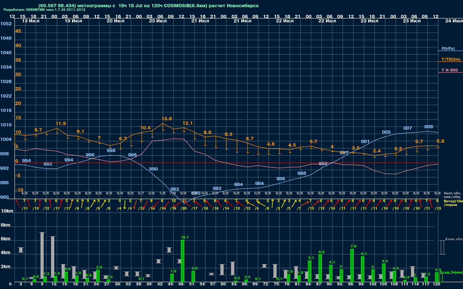Click the 'Осад,3ч(мм)' precipitation legend label
Image resolution: width=463 pixels, height=289 pixels.
coord(451,272)
